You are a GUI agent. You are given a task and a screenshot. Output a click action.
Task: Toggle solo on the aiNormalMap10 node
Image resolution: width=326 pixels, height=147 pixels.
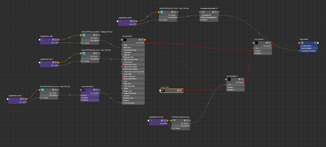(x=94, y=90)
